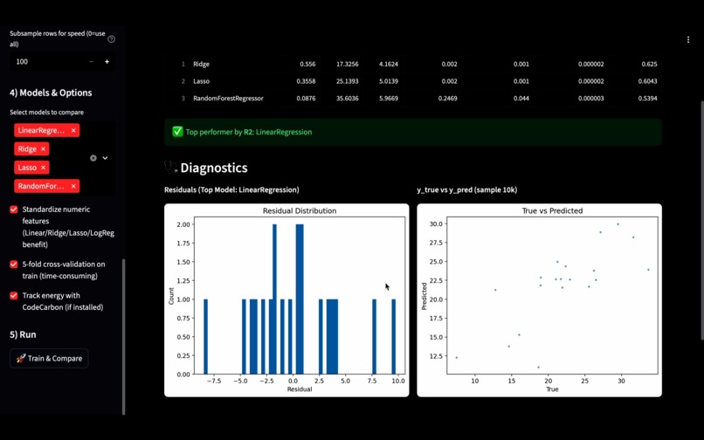This screenshot has width=704, height=440.
Task: Select the 25.1393 value in the Lasso row
Action: (348, 81)
